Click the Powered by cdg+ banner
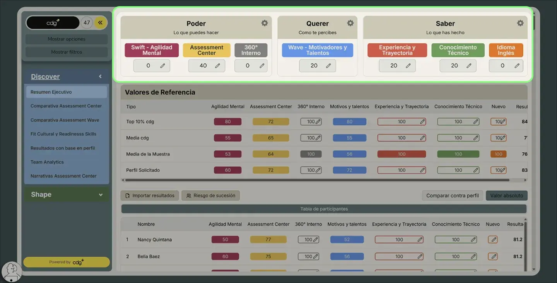557x283 pixels. point(67,262)
